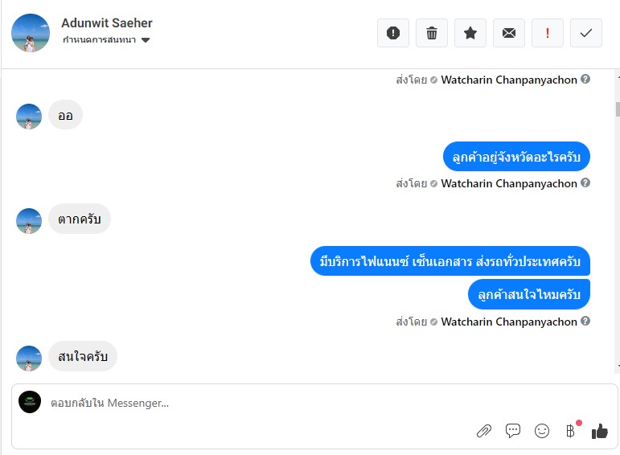Image resolution: width=620 pixels, height=455 pixels.
Task: Attach a file with paperclip icon
Action: tap(484, 431)
